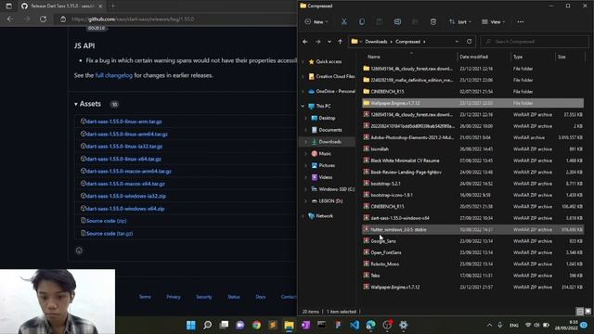Switch to details view in status bar
Viewport: 594px width, 334px height.
coord(580,312)
